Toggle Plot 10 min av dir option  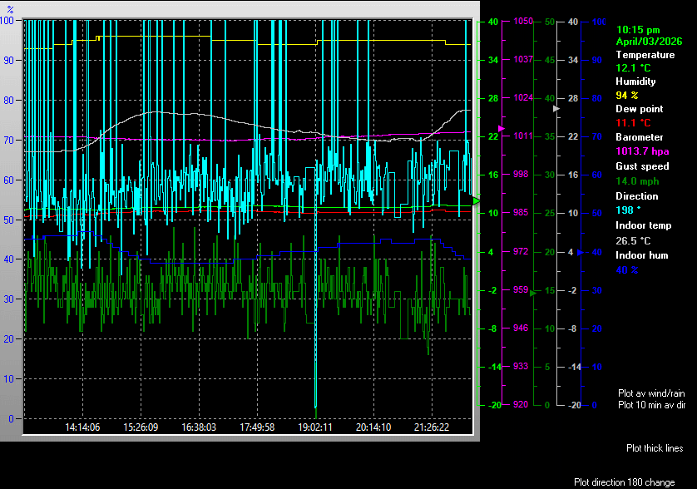[651, 405]
